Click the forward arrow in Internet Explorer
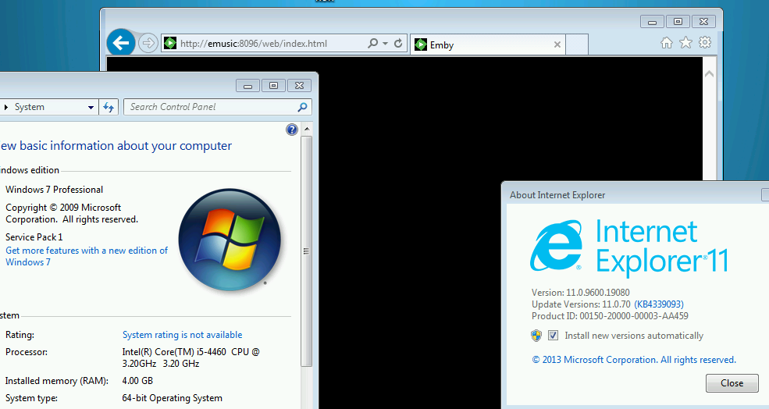Image resolution: width=769 pixels, height=409 pixels. (x=148, y=43)
